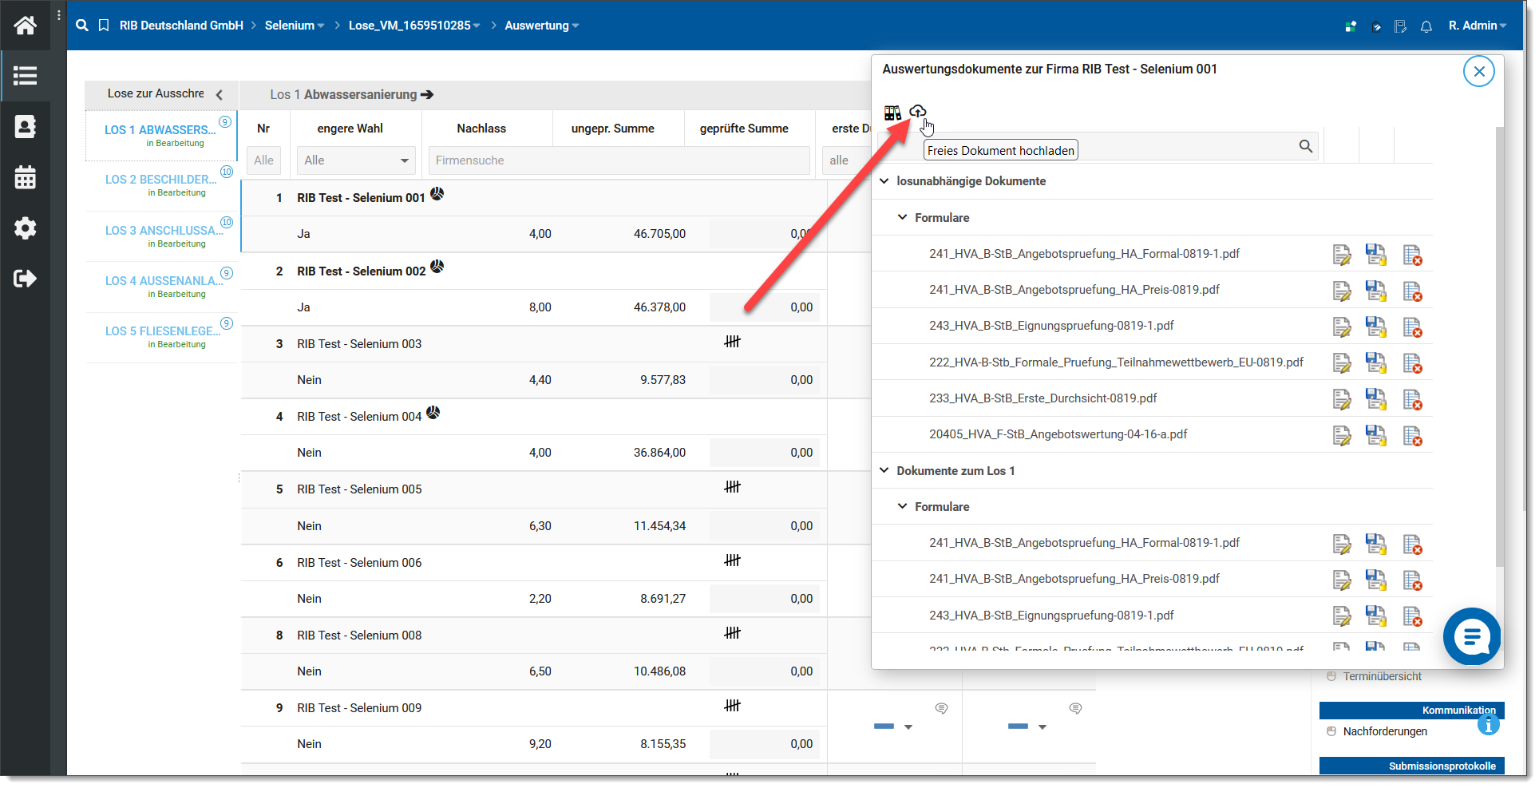This screenshot has width=1539, height=788.
Task: Edit 222_HVA Teilnahmewettbewerb document
Action: tap(1342, 363)
